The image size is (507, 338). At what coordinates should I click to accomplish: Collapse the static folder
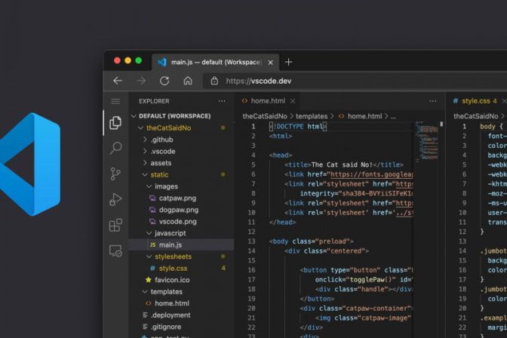[159, 175]
